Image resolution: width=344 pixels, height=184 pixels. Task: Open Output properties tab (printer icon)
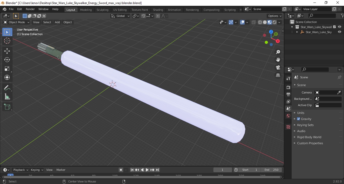click(288, 94)
